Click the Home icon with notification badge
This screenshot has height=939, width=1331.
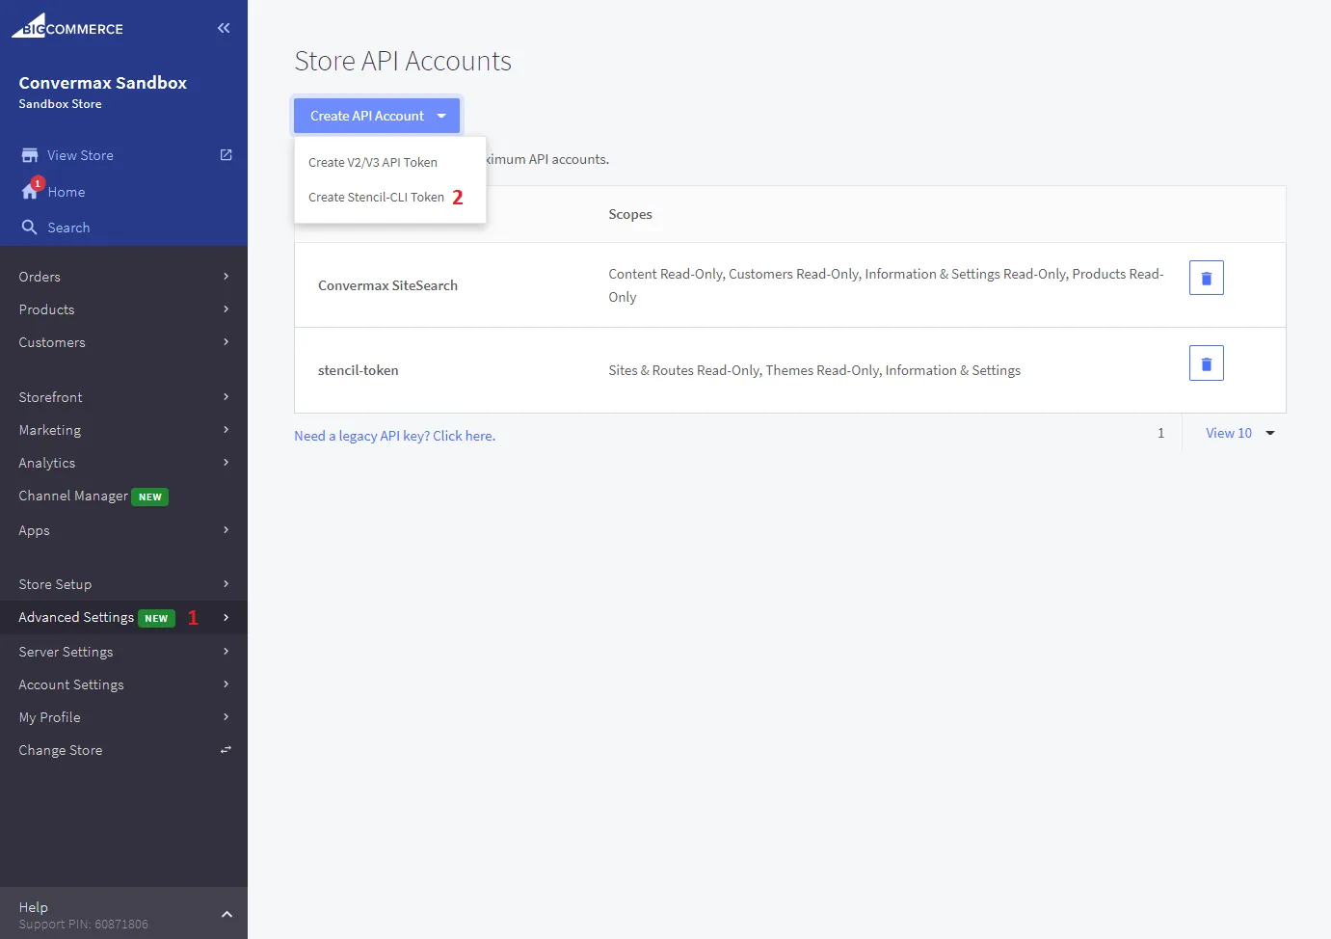(x=30, y=191)
